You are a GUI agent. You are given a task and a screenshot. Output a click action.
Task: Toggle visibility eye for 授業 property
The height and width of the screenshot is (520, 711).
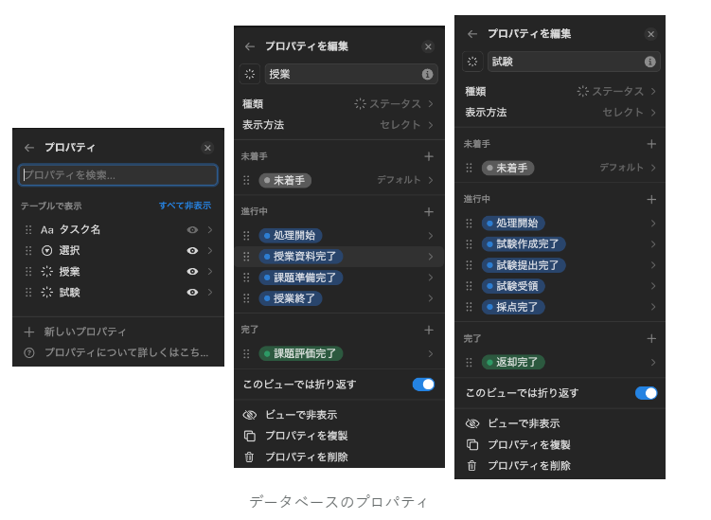[192, 271]
